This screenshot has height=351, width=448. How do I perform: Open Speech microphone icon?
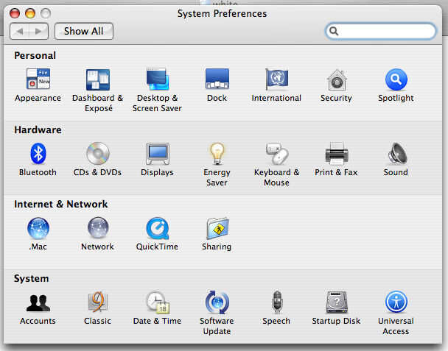coord(277,302)
